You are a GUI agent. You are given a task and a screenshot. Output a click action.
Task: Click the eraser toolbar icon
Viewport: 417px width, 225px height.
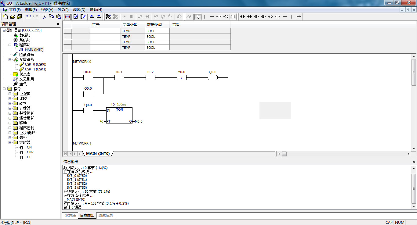click(x=189, y=16)
